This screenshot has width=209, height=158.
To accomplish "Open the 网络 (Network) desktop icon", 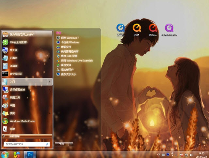I will [x=137, y=28].
